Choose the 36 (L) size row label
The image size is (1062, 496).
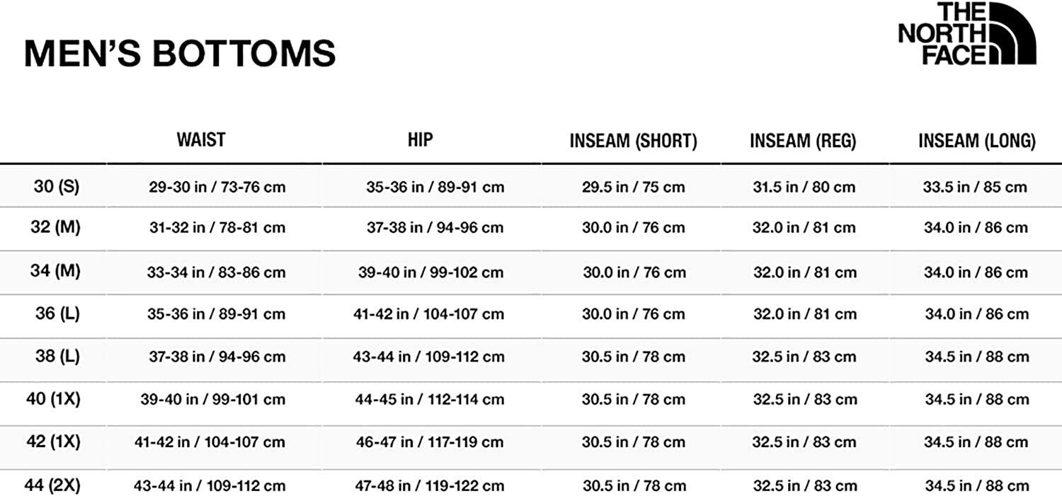coord(57,313)
